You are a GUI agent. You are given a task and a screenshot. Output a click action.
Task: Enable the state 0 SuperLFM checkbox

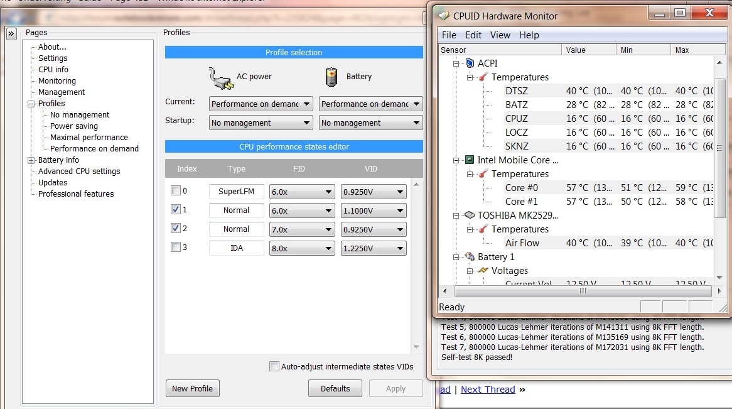click(x=176, y=190)
